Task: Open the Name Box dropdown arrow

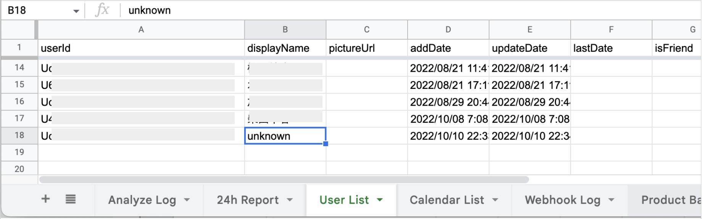Action: click(x=76, y=11)
